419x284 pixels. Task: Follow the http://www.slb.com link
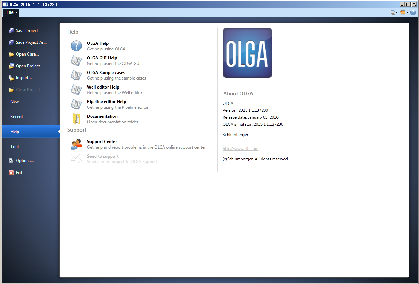tap(240, 149)
